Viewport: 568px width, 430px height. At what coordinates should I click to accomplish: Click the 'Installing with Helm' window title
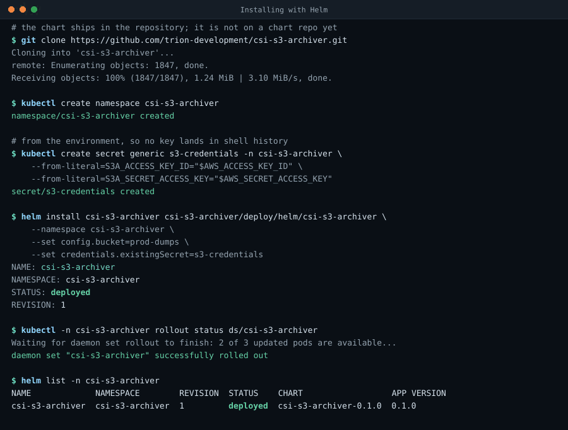click(284, 10)
